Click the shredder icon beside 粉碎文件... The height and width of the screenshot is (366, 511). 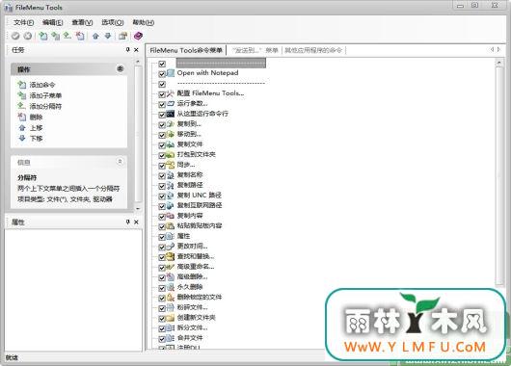[171, 307]
